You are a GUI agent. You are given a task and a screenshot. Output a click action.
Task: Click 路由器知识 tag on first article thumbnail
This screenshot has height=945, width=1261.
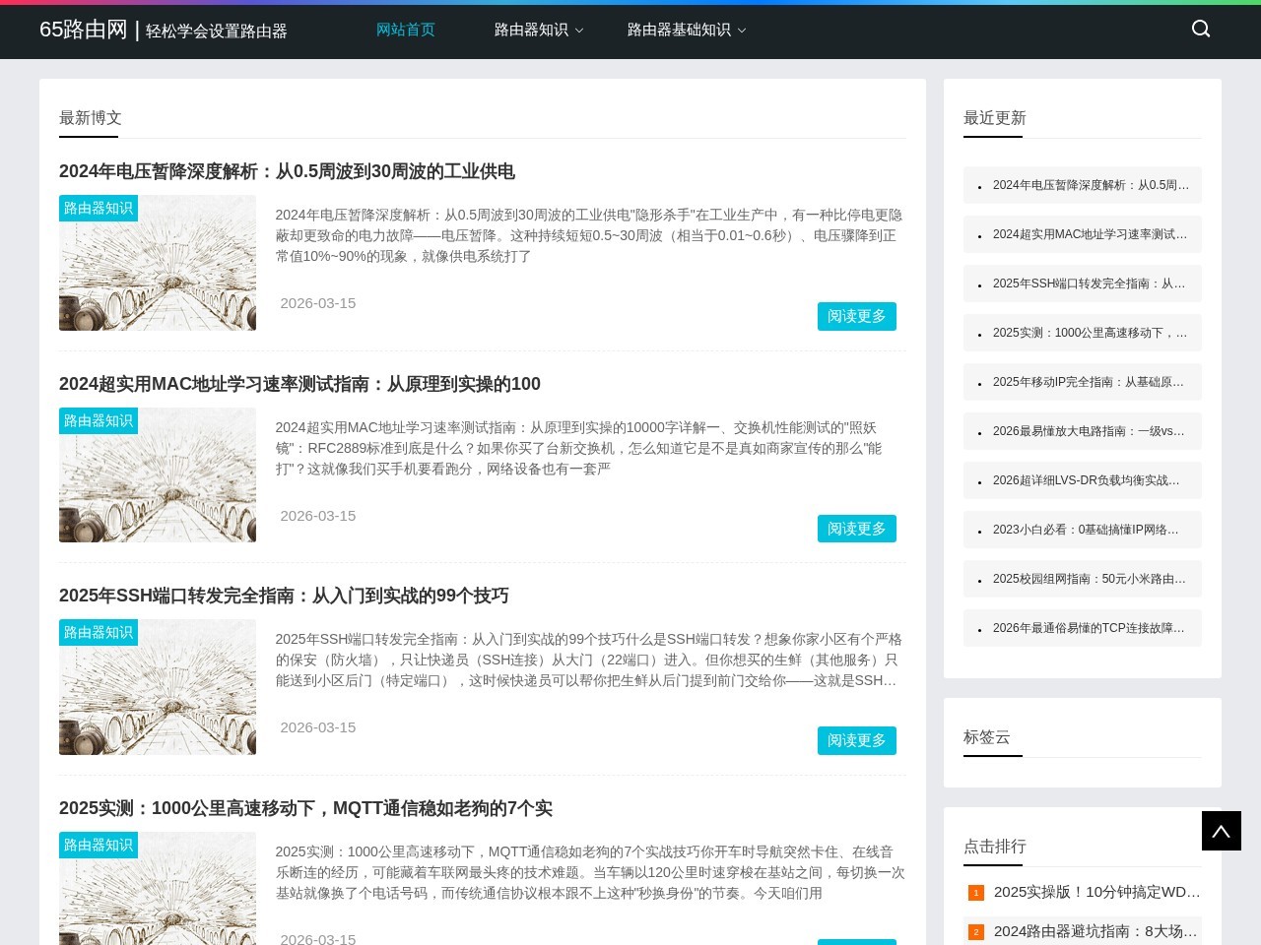click(x=99, y=209)
